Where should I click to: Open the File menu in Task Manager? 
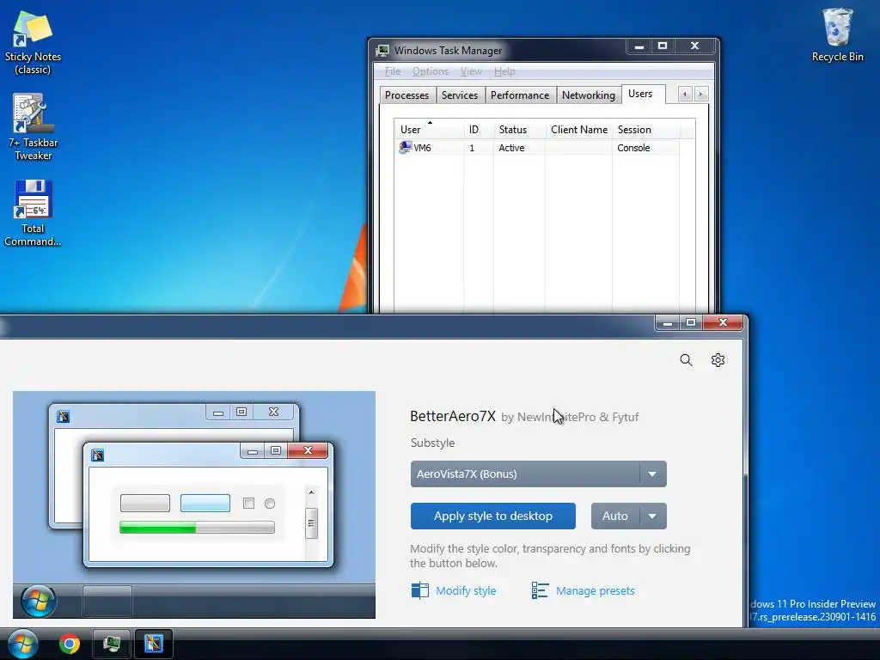[x=393, y=71]
